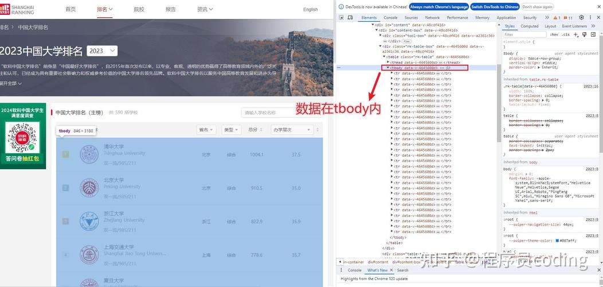
Task: Click the flex badge in the DOM tree
Action: click(406, 41)
